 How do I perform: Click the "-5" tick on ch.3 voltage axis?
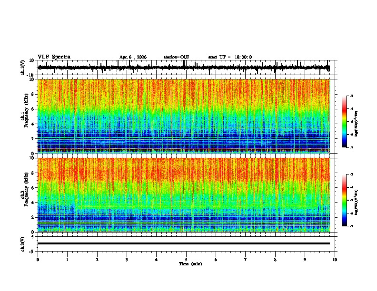click(x=32, y=252)
